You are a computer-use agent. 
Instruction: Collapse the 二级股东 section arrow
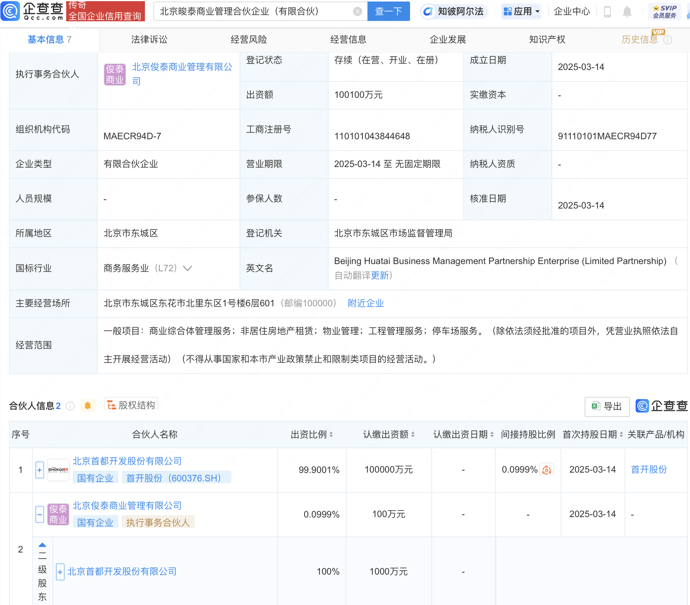pos(43,545)
